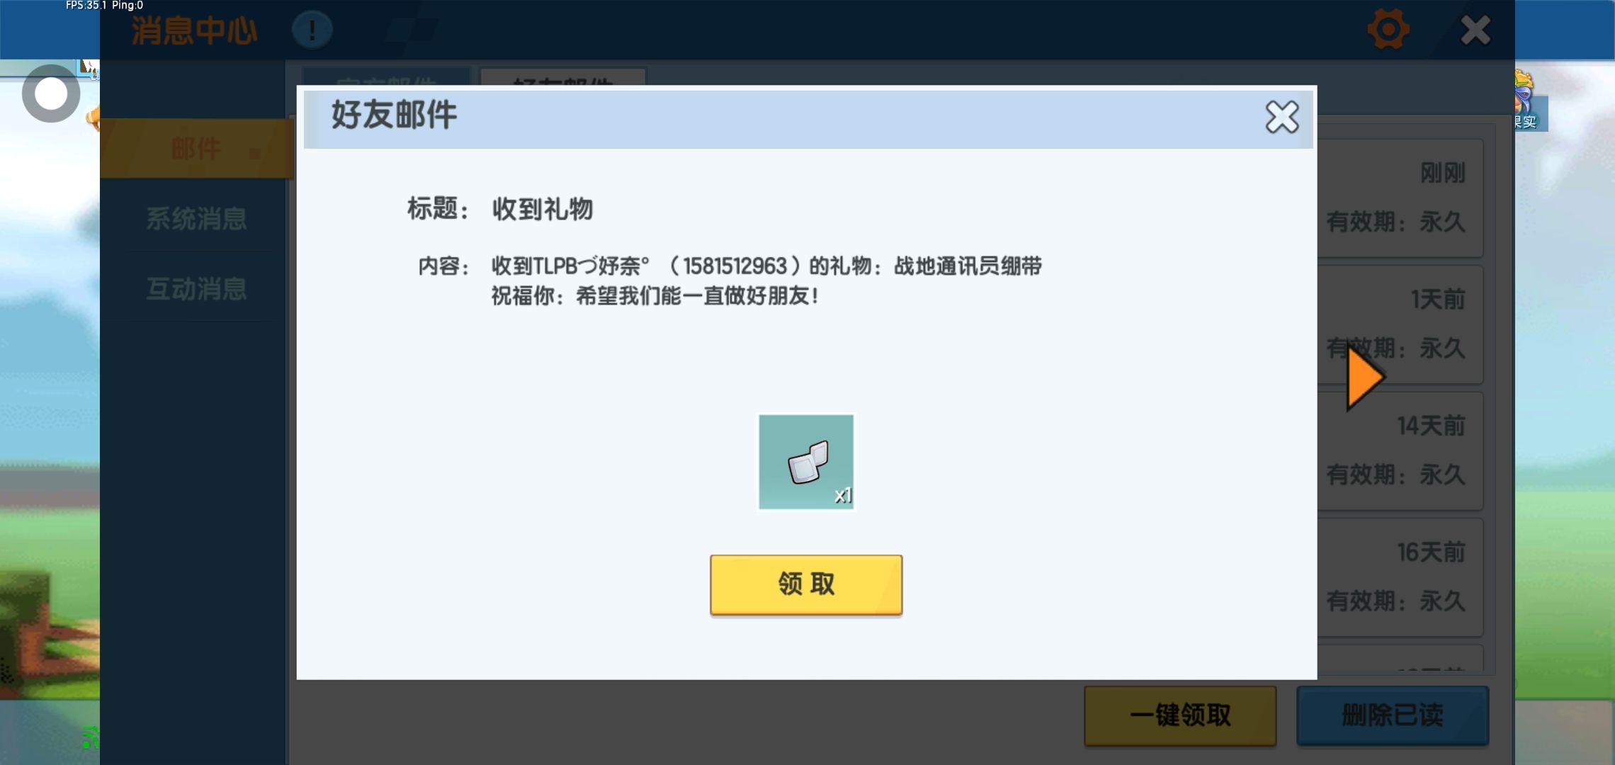This screenshot has height=765, width=1615.
Task: Select the mail entry from 14天前
Action: coord(1400,451)
